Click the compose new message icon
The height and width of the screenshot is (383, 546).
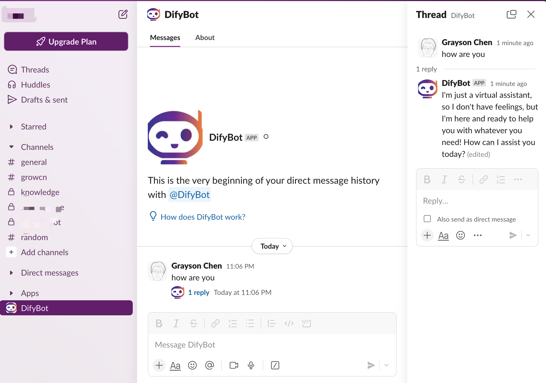click(x=123, y=14)
